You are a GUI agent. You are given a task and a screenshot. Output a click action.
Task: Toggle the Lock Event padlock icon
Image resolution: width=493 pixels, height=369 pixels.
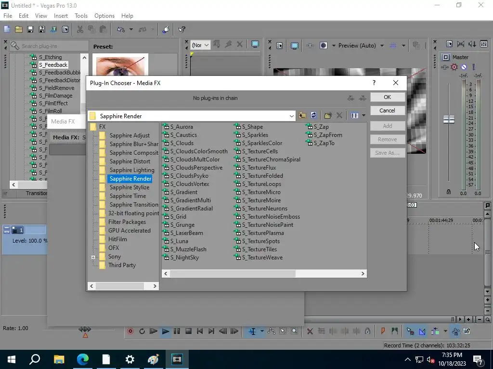(x=367, y=331)
